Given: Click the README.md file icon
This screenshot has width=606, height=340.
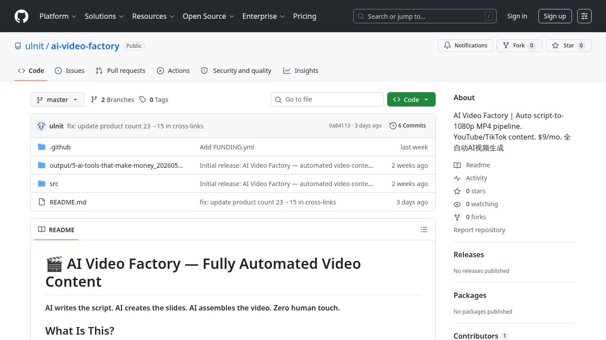Looking at the screenshot, I should (42, 202).
